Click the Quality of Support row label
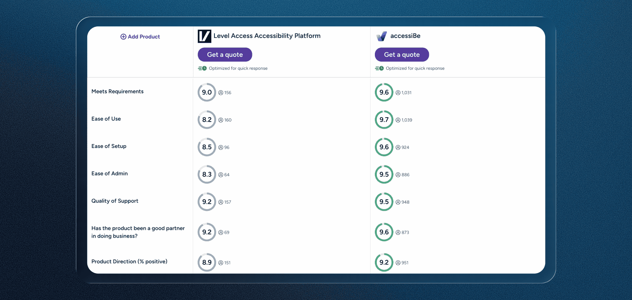The width and height of the screenshot is (632, 300). coord(115,201)
